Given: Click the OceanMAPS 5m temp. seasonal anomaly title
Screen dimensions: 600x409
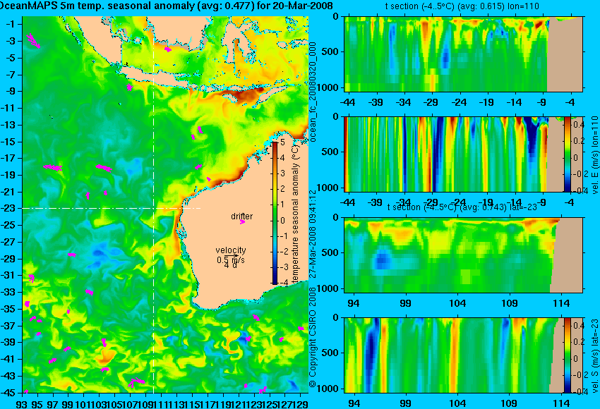Looking at the screenshot, I should pyautogui.click(x=166, y=6).
